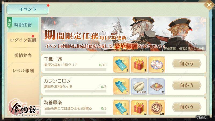Screen dimensions: 215x121
Task: Tap the blue ticket reward in 為善最楽 row
Action: pyautogui.click(x=121, y=107)
